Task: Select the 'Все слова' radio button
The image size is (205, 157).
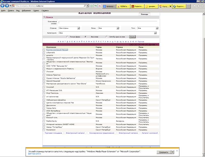Action: 86,37
